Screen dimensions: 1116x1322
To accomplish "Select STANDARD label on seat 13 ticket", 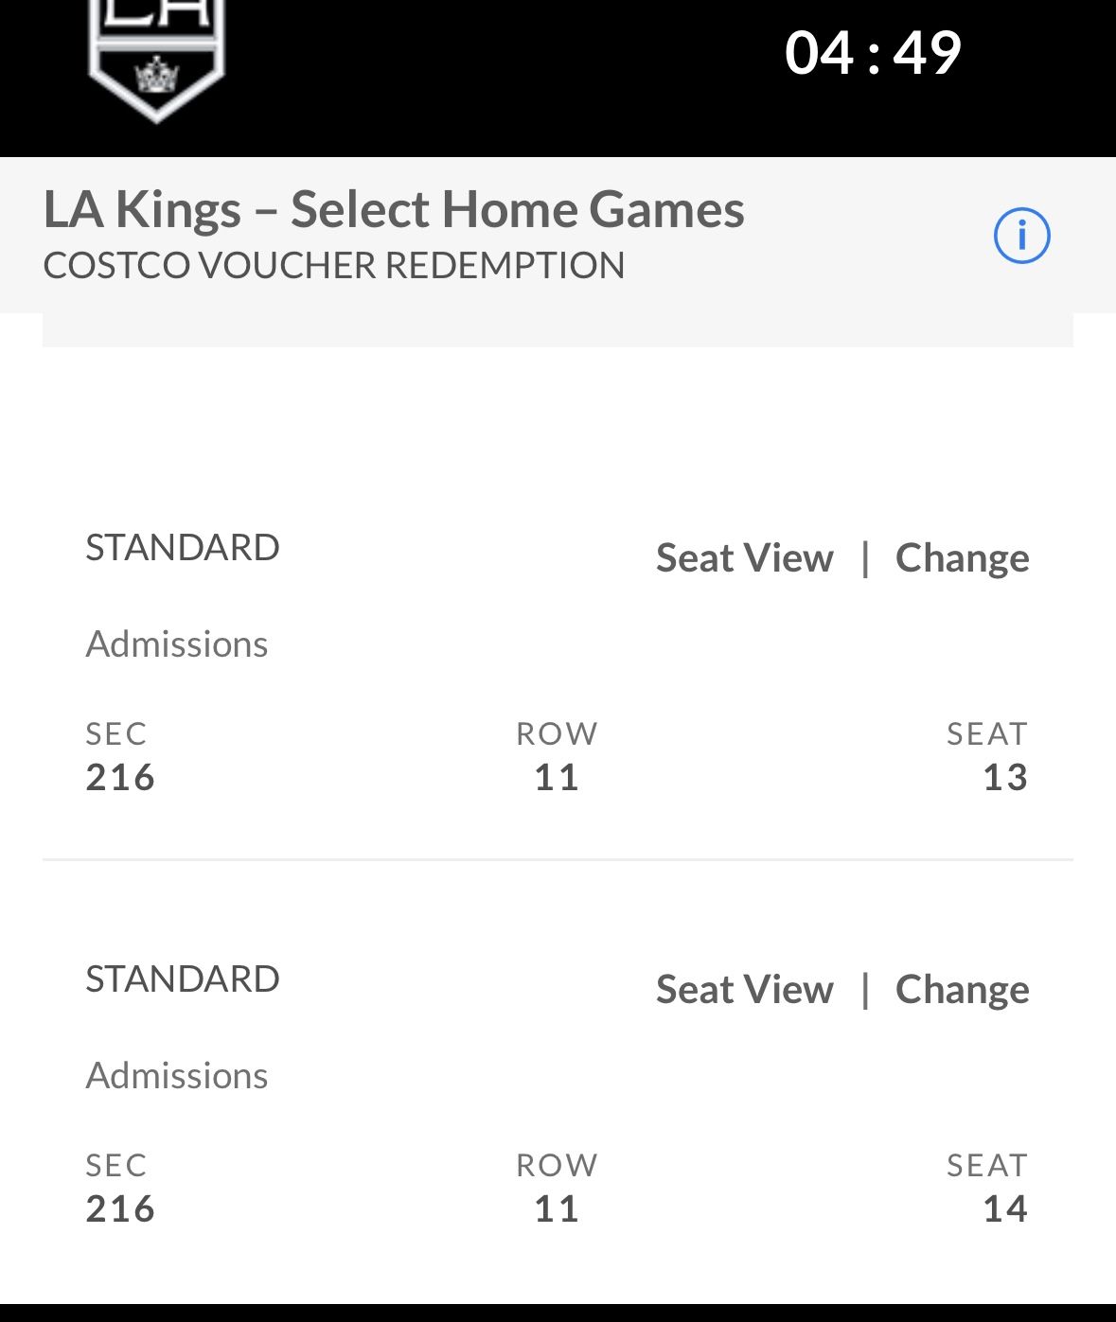I will click(x=183, y=547).
